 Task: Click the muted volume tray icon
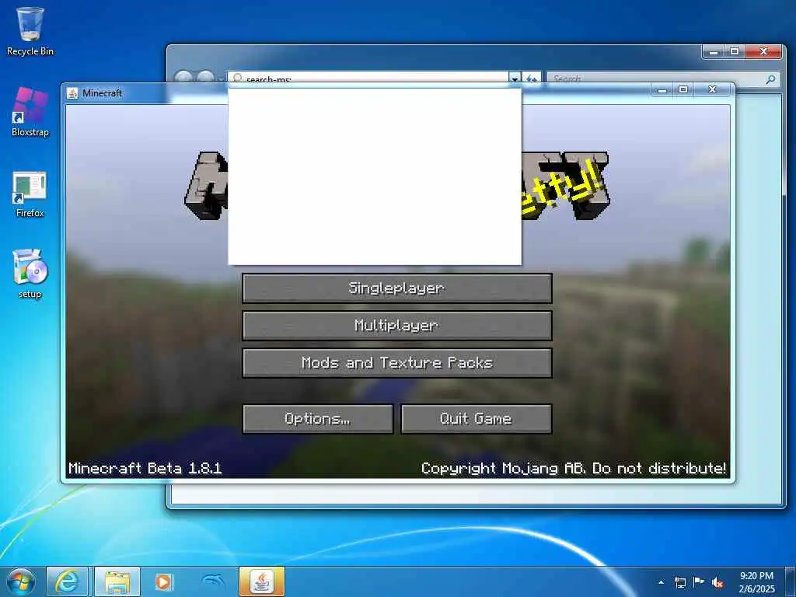(717, 582)
